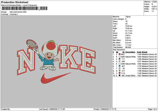Click the black swatch in stop row 10
The image size is (158, 111).
tap(120, 75)
